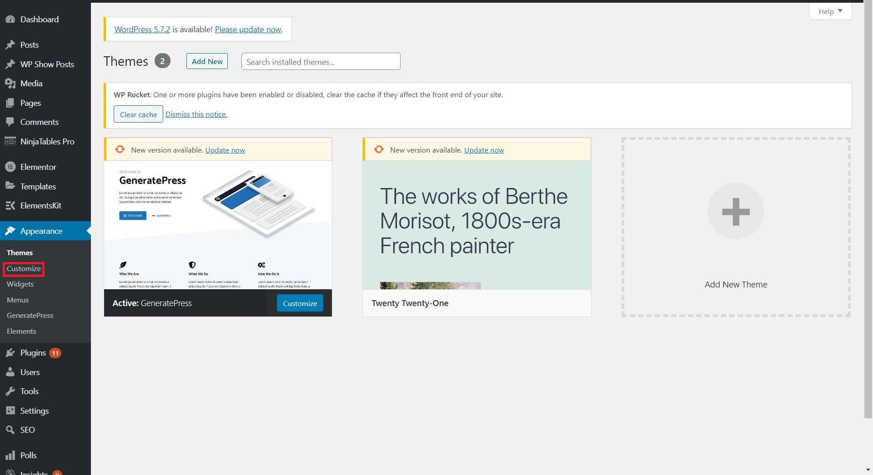Click the Themes count badge 2
The image size is (873, 475).
162,61
